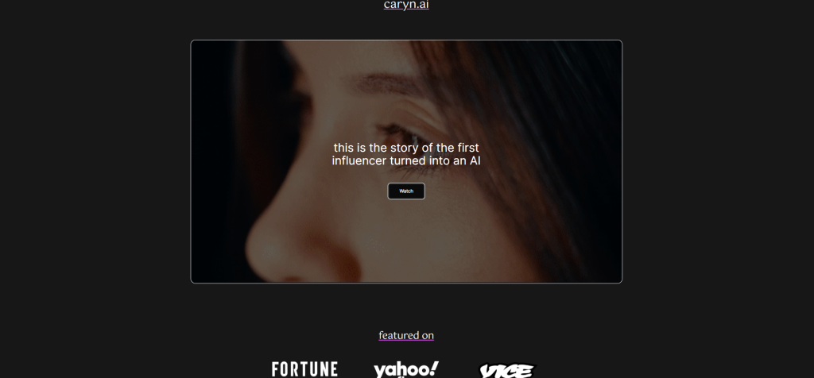
Task: Click the line "influencer turned into an AI"
Action: tap(406, 160)
